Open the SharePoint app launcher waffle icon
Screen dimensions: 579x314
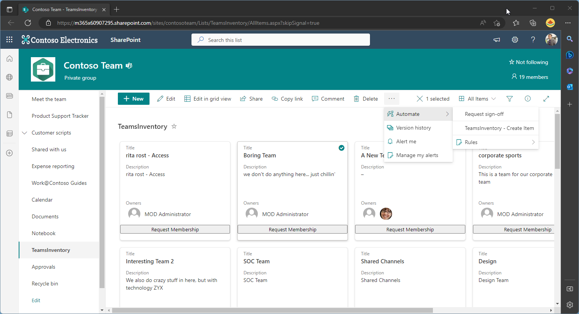[x=10, y=40]
